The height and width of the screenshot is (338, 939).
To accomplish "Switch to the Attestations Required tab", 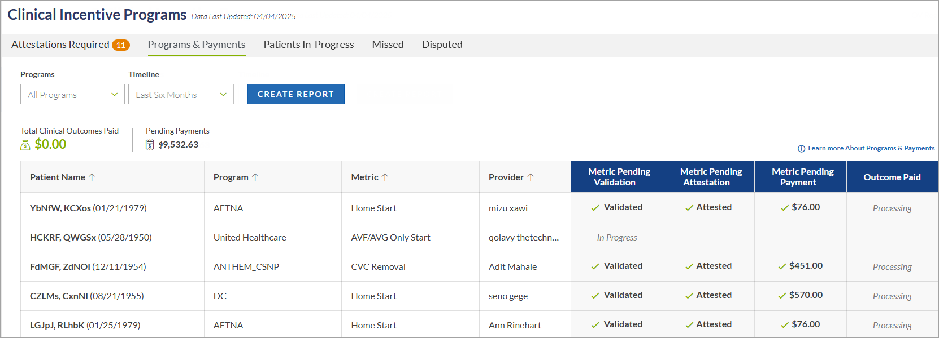I will [x=60, y=45].
